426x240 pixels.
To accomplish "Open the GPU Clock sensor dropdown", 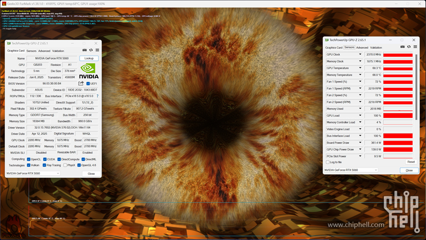I will tap(360, 54).
